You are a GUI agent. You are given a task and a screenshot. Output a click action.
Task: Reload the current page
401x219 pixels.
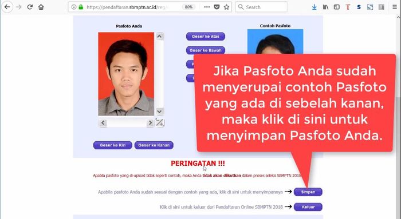(30, 7)
